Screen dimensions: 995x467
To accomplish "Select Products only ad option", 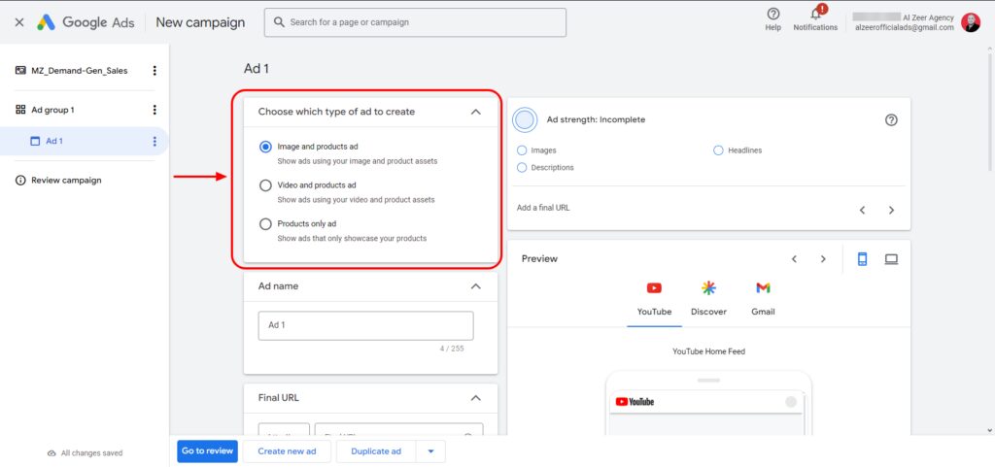I will pyautogui.click(x=266, y=223).
